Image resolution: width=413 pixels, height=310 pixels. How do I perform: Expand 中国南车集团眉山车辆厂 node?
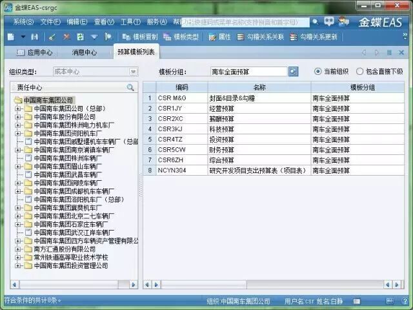pyautogui.click(x=18, y=167)
